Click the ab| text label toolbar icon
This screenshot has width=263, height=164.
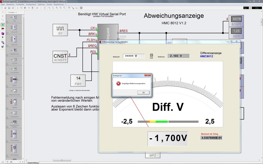[x=37, y=8]
